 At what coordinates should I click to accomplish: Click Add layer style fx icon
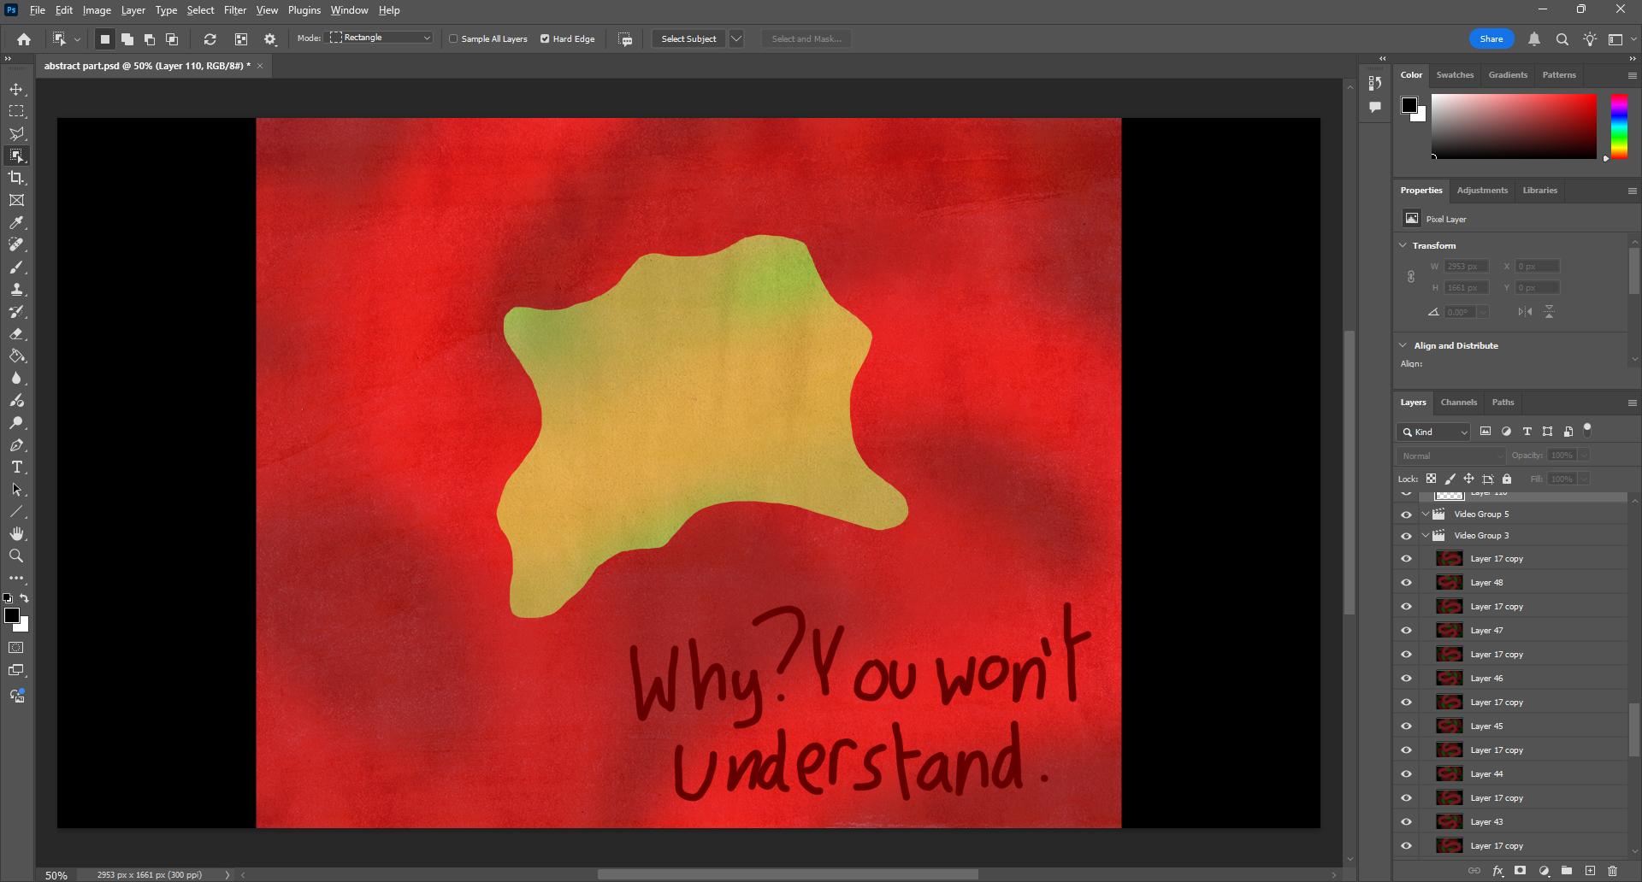click(1497, 871)
